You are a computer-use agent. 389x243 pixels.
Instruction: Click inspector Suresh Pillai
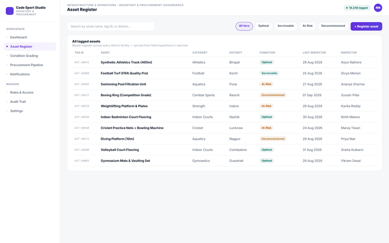point(350,95)
